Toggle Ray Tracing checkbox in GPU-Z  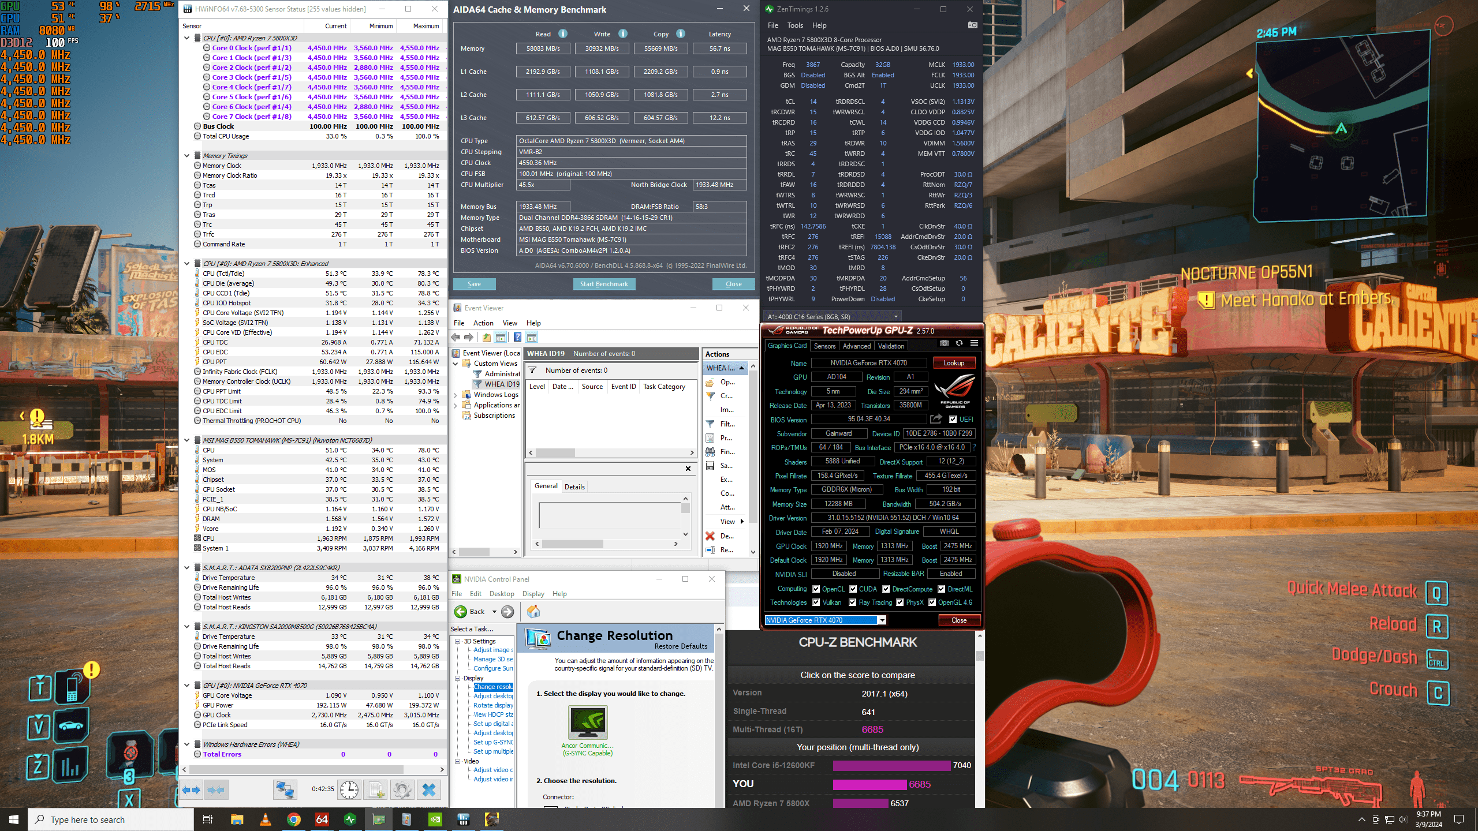coord(852,602)
